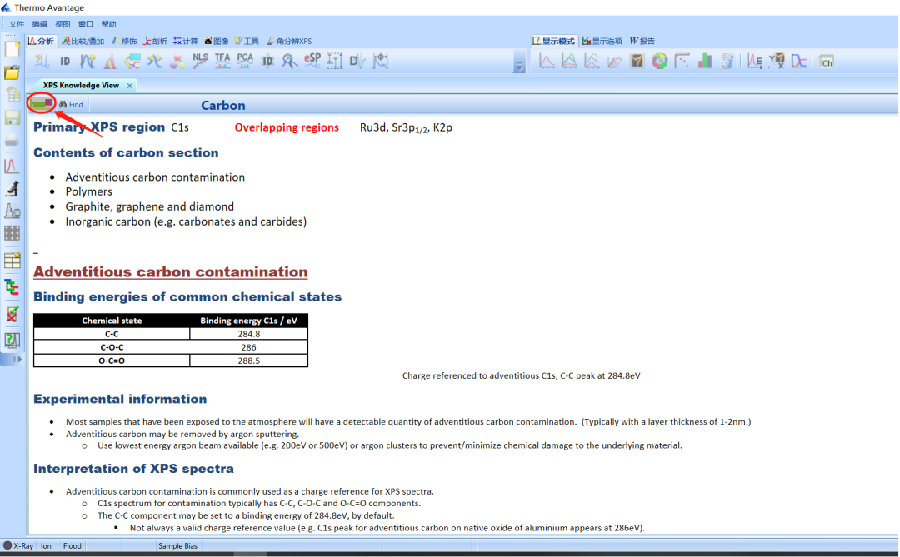The width and height of the screenshot is (900, 557).
Task: Expand the left sidebar arrow
Action: coord(17,359)
